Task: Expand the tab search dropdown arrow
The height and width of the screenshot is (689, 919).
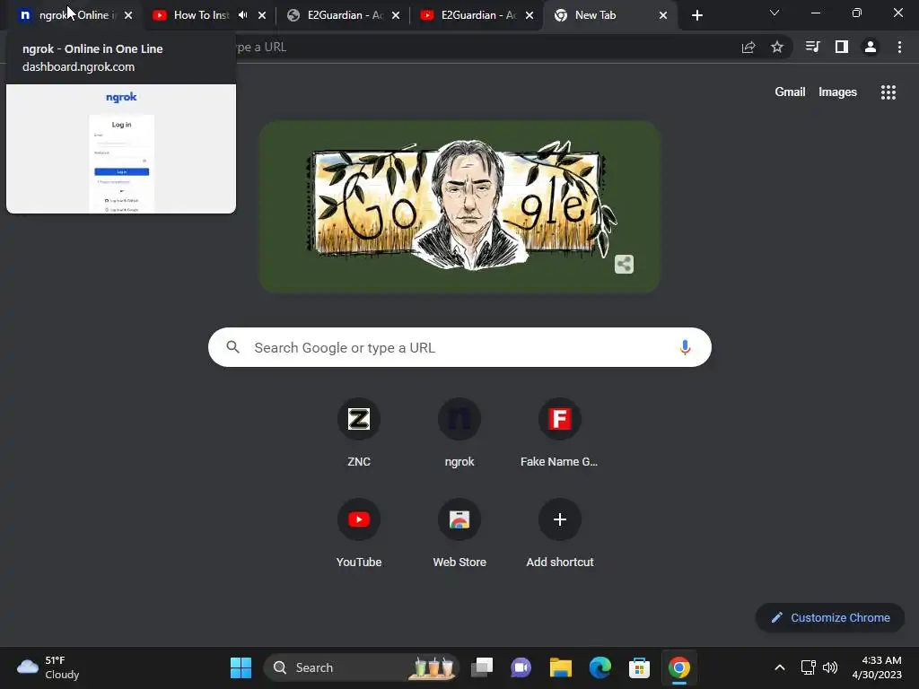Action: 775,13
